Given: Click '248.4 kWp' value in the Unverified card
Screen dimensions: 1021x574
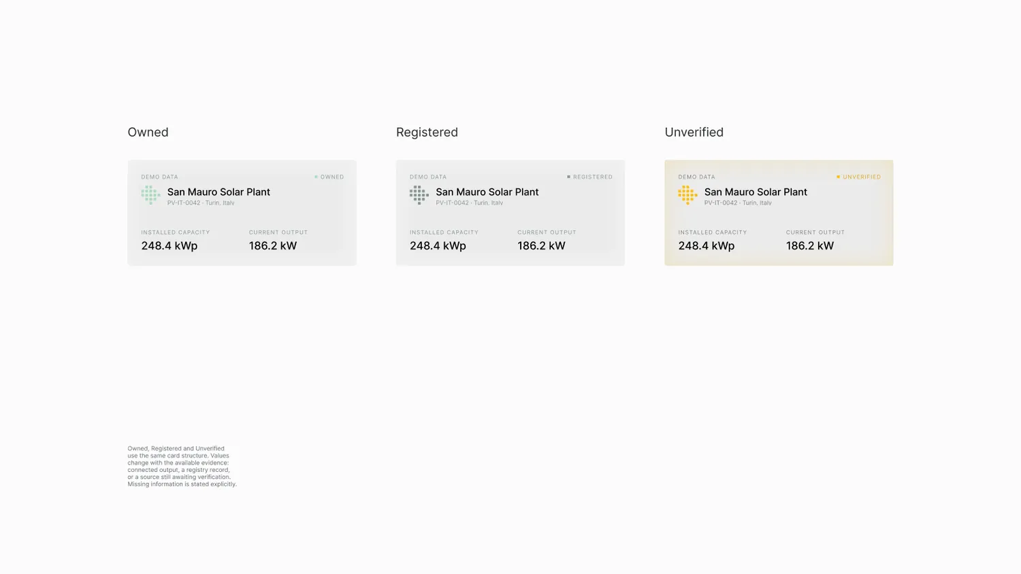Looking at the screenshot, I should 707,246.
